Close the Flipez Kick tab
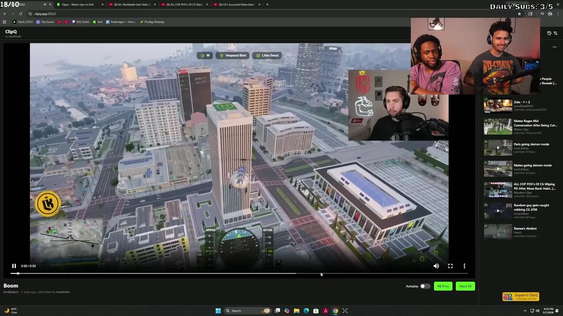 (102, 4)
